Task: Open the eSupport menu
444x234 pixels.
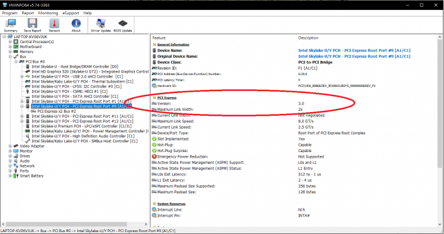Action: click(71, 13)
